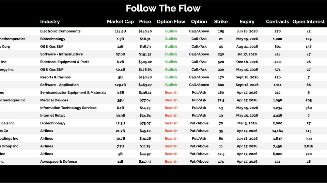Click the Industry column header
This screenshot has width=327, height=183.
pyautogui.click(x=50, y=22)
